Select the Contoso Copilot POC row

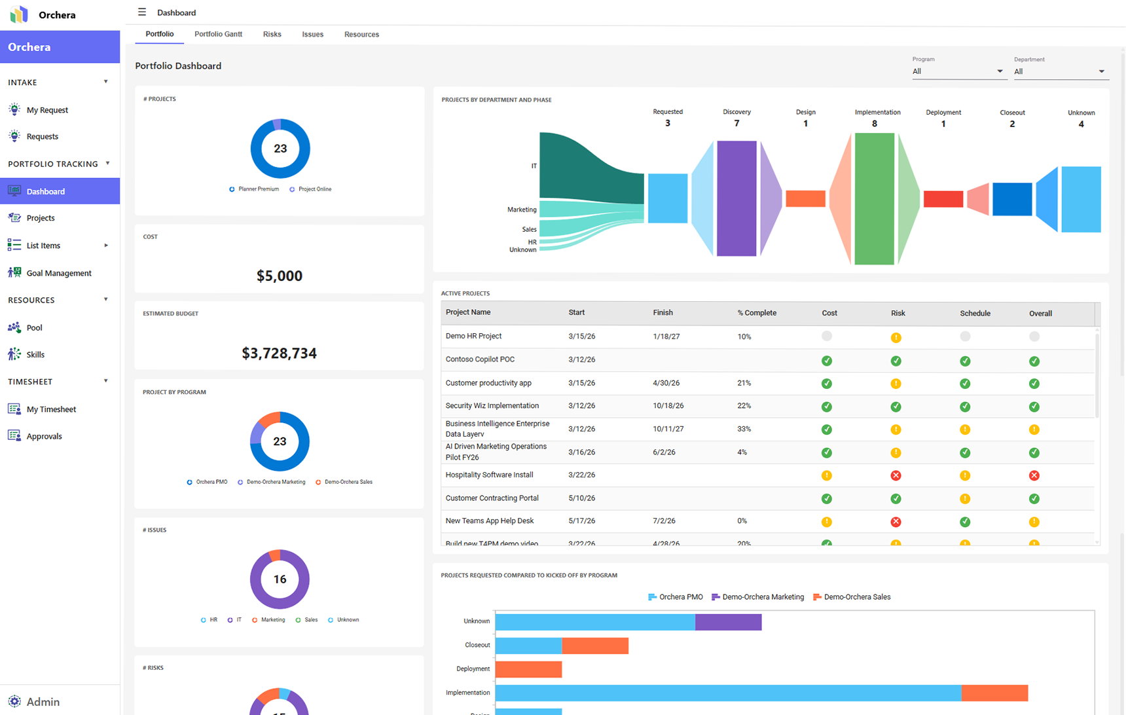tap(767, 360)
